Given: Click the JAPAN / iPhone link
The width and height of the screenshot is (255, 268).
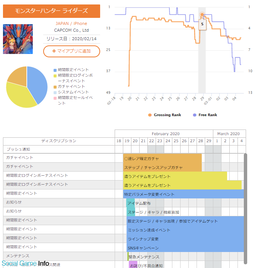Looking at the screenshot, I should [71, 23].
